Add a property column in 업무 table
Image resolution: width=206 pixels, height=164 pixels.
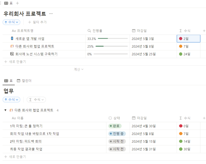[x=204, y=118]
